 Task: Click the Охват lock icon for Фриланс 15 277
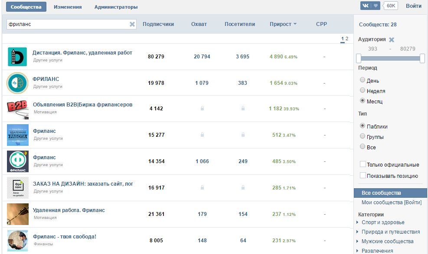202,135
